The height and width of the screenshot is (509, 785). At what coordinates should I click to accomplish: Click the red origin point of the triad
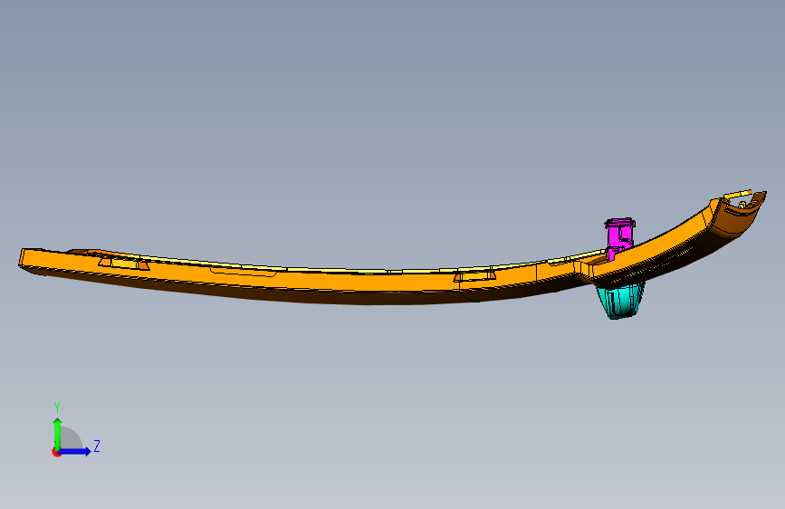pyautogui.click(x=56, y=452)
